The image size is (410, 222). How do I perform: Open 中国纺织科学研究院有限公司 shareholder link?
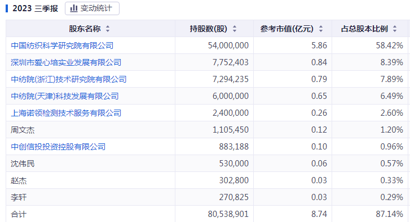pyautogui.click(x=62, y=46)
